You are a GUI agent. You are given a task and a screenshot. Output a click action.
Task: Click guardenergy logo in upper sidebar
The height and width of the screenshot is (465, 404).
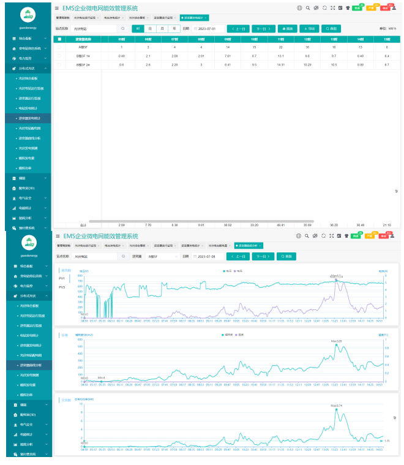28,14
